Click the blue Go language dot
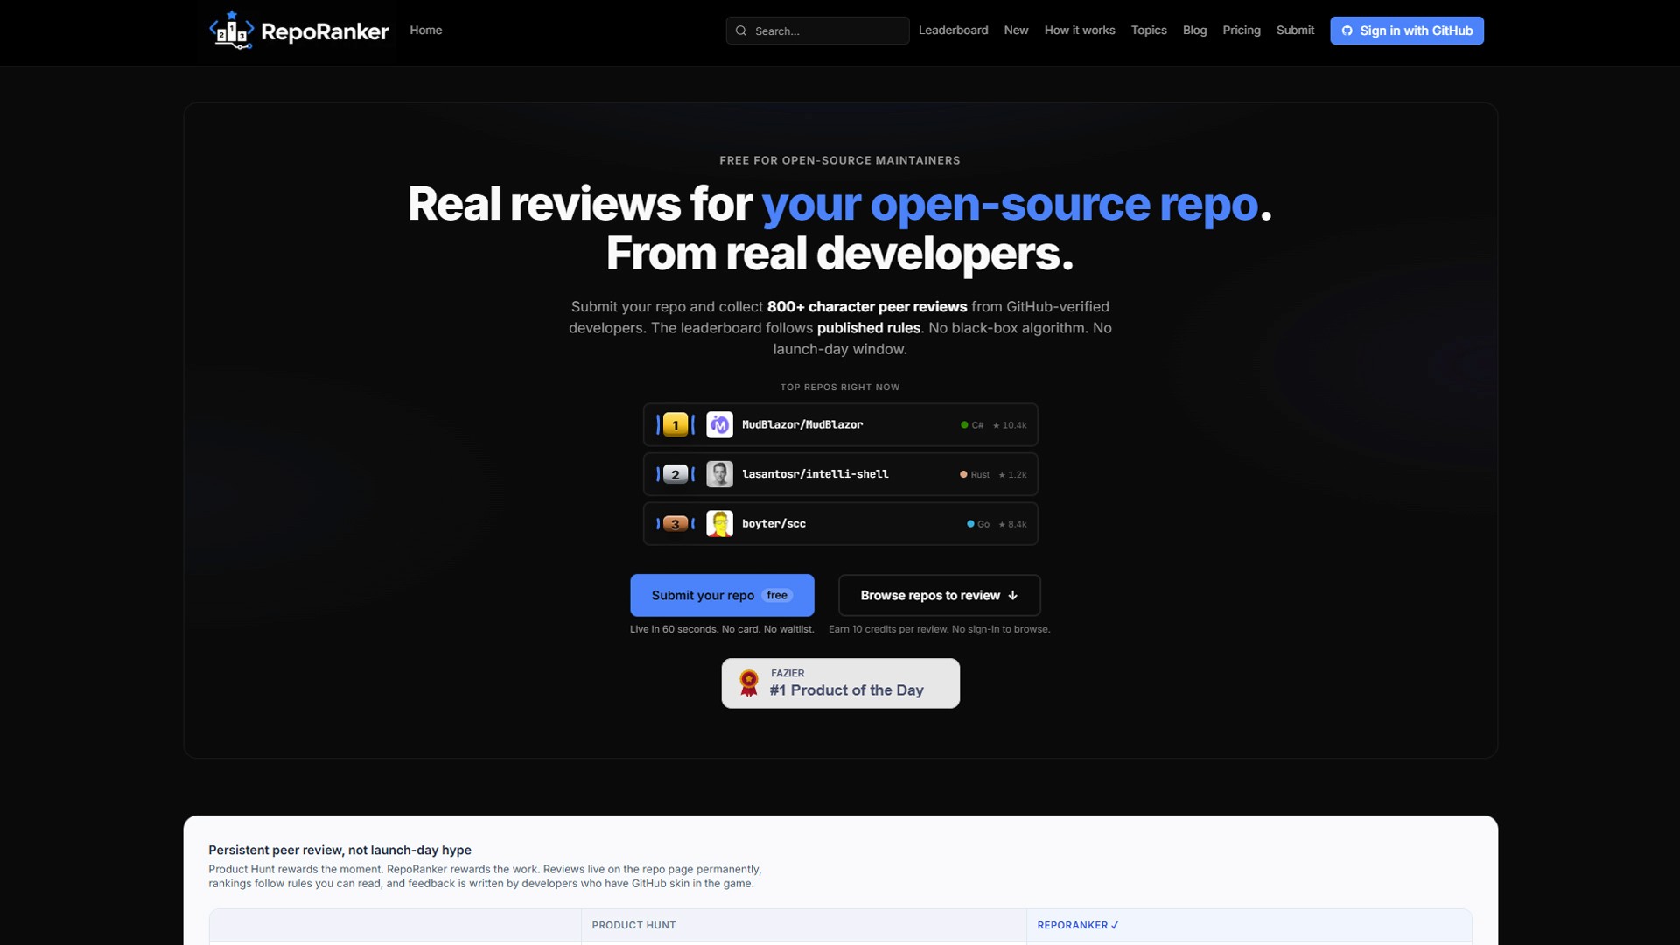Screen dimensions: 1680x945 coord(970,524)
